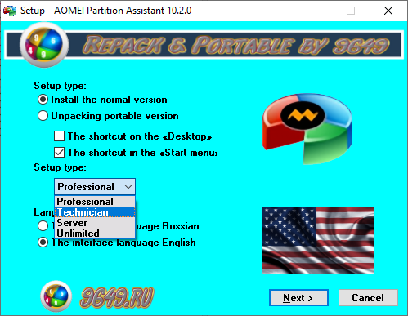
Task: Select Install the normal version radio button
Action: pyautogui.click(x=43, y=100)
